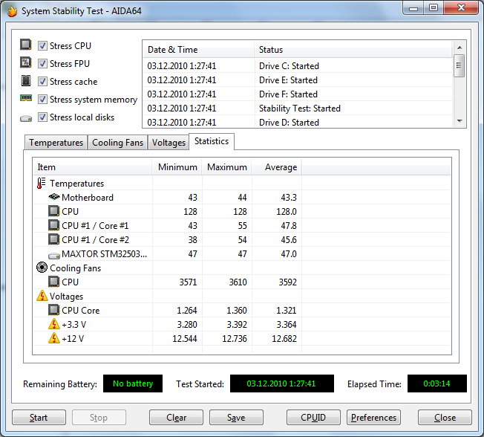Click the chip icon of Core #2 row

point(54,239)
